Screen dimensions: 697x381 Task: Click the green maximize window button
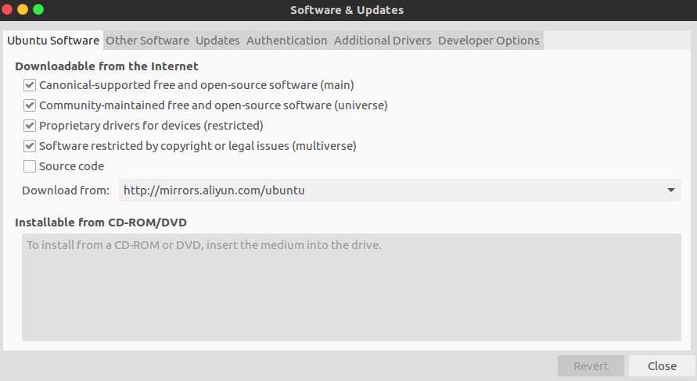[38, 9]
